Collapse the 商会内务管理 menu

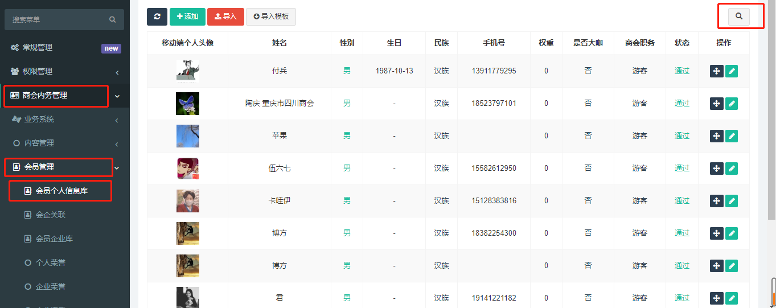coord(64,96)
